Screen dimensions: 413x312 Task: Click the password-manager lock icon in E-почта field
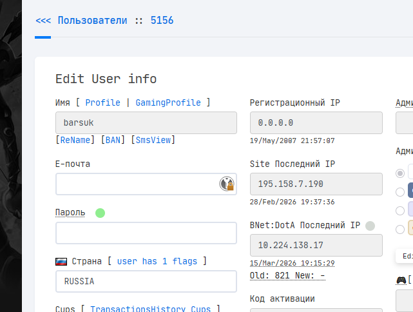(x=226, y=184)
